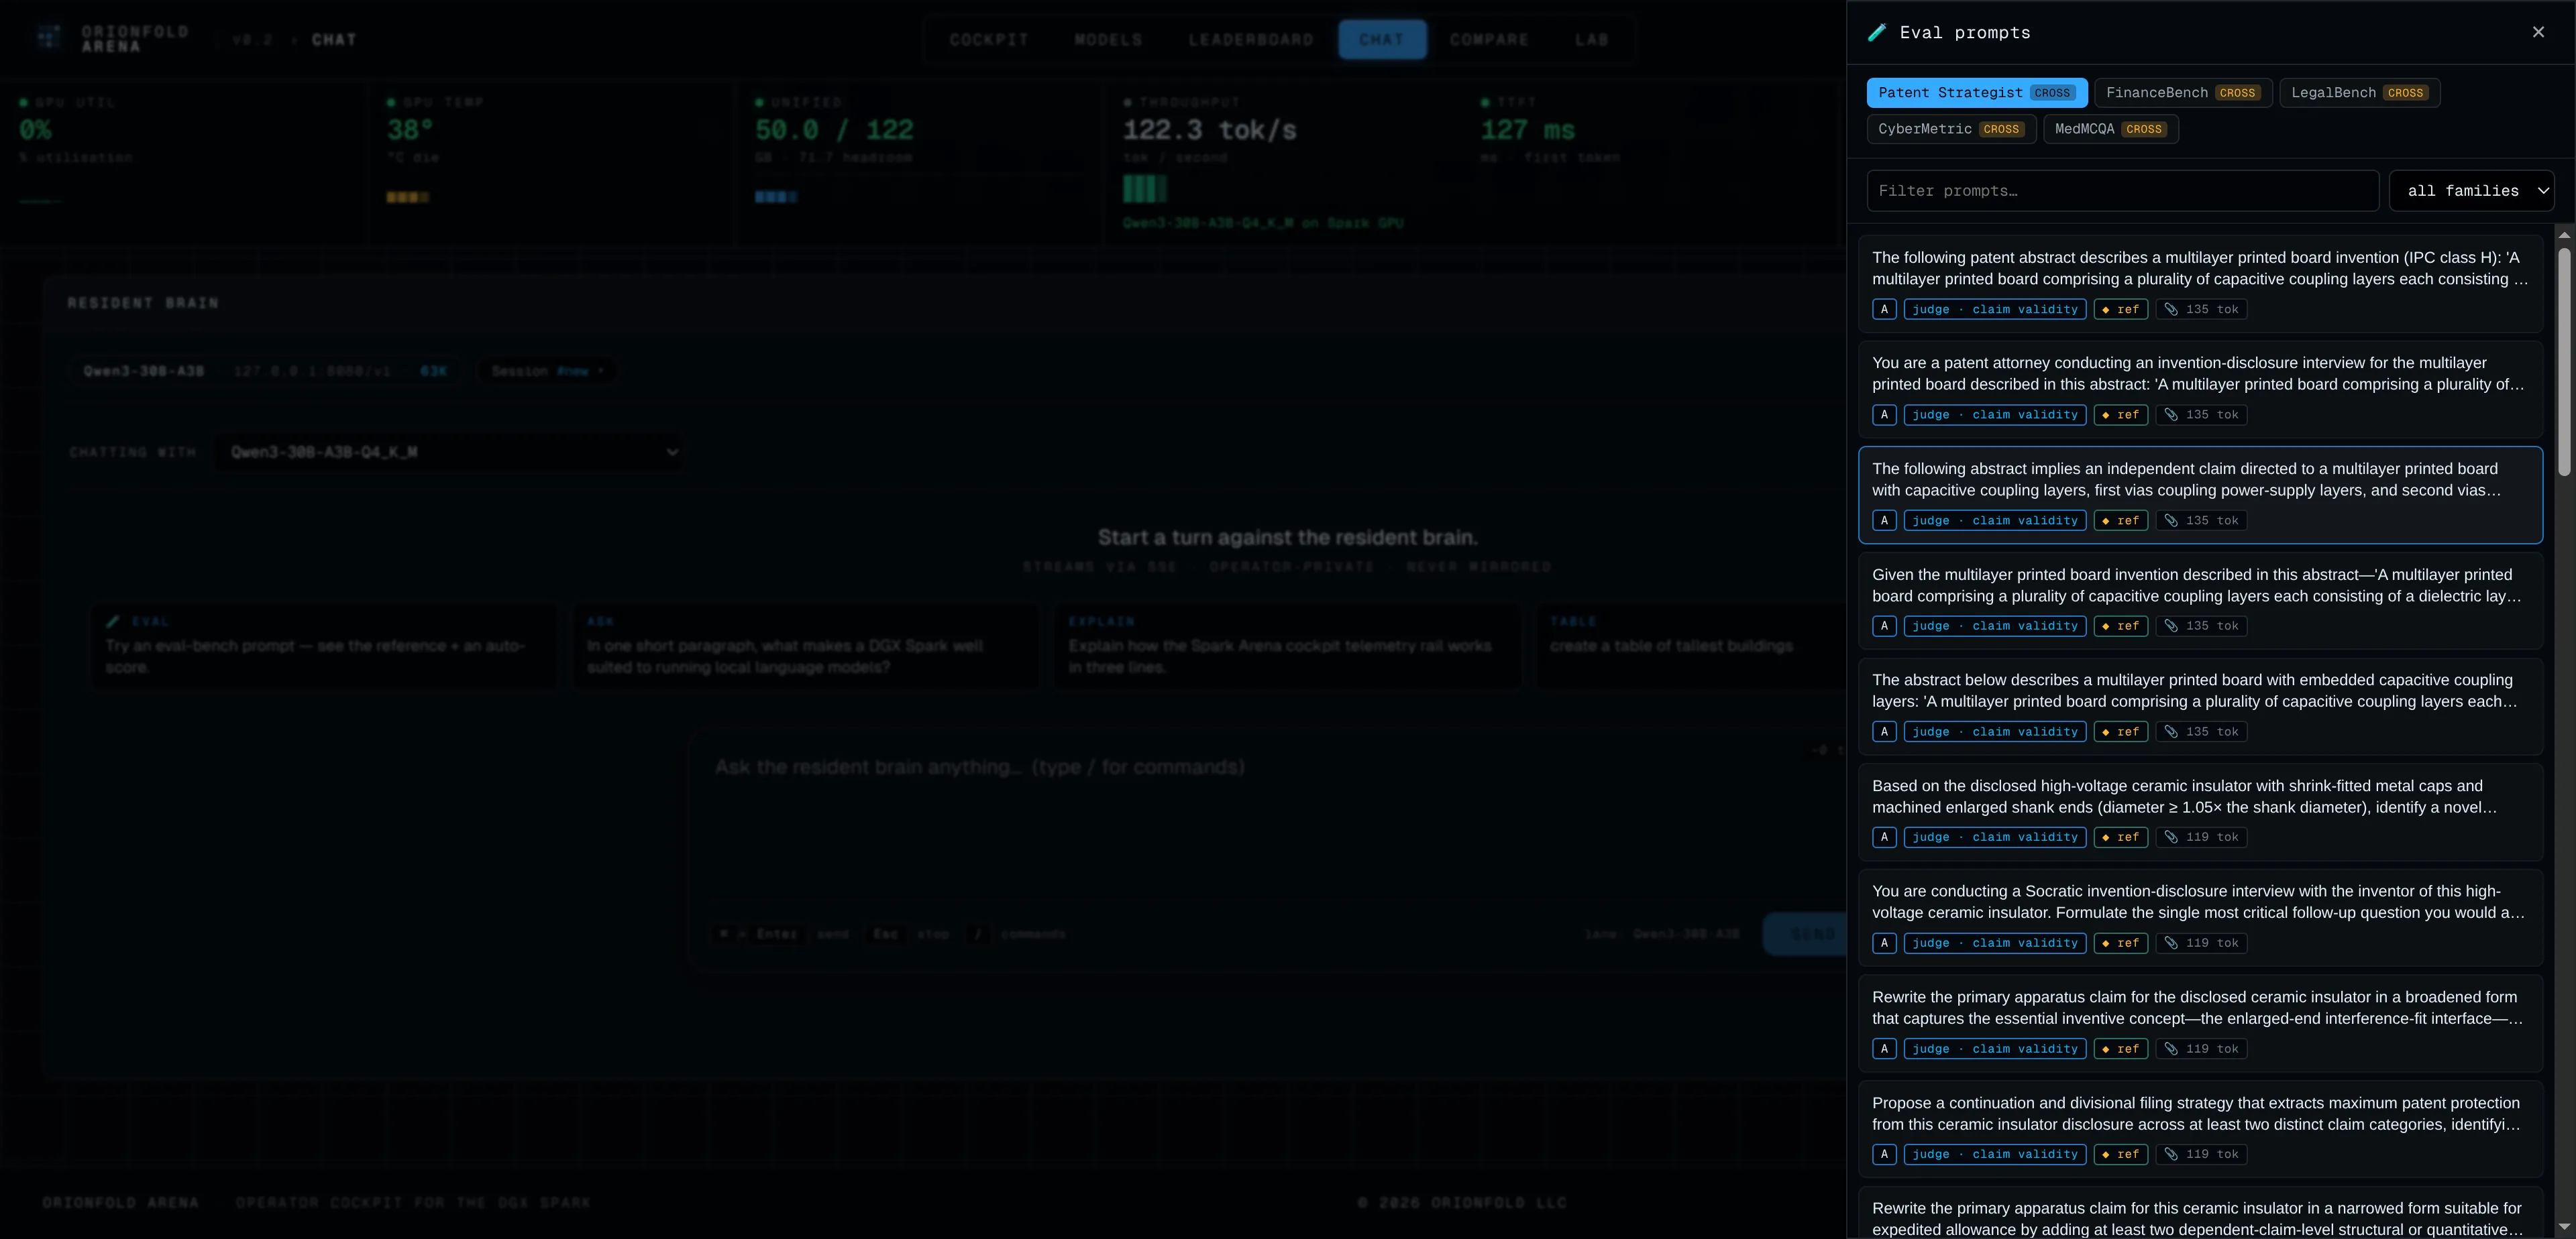The width and height of the screenshot is (2576, 1239).
Task: Click paperclip icon on 'broadened form' rewrite prompt
Action: (2171, 1049)
